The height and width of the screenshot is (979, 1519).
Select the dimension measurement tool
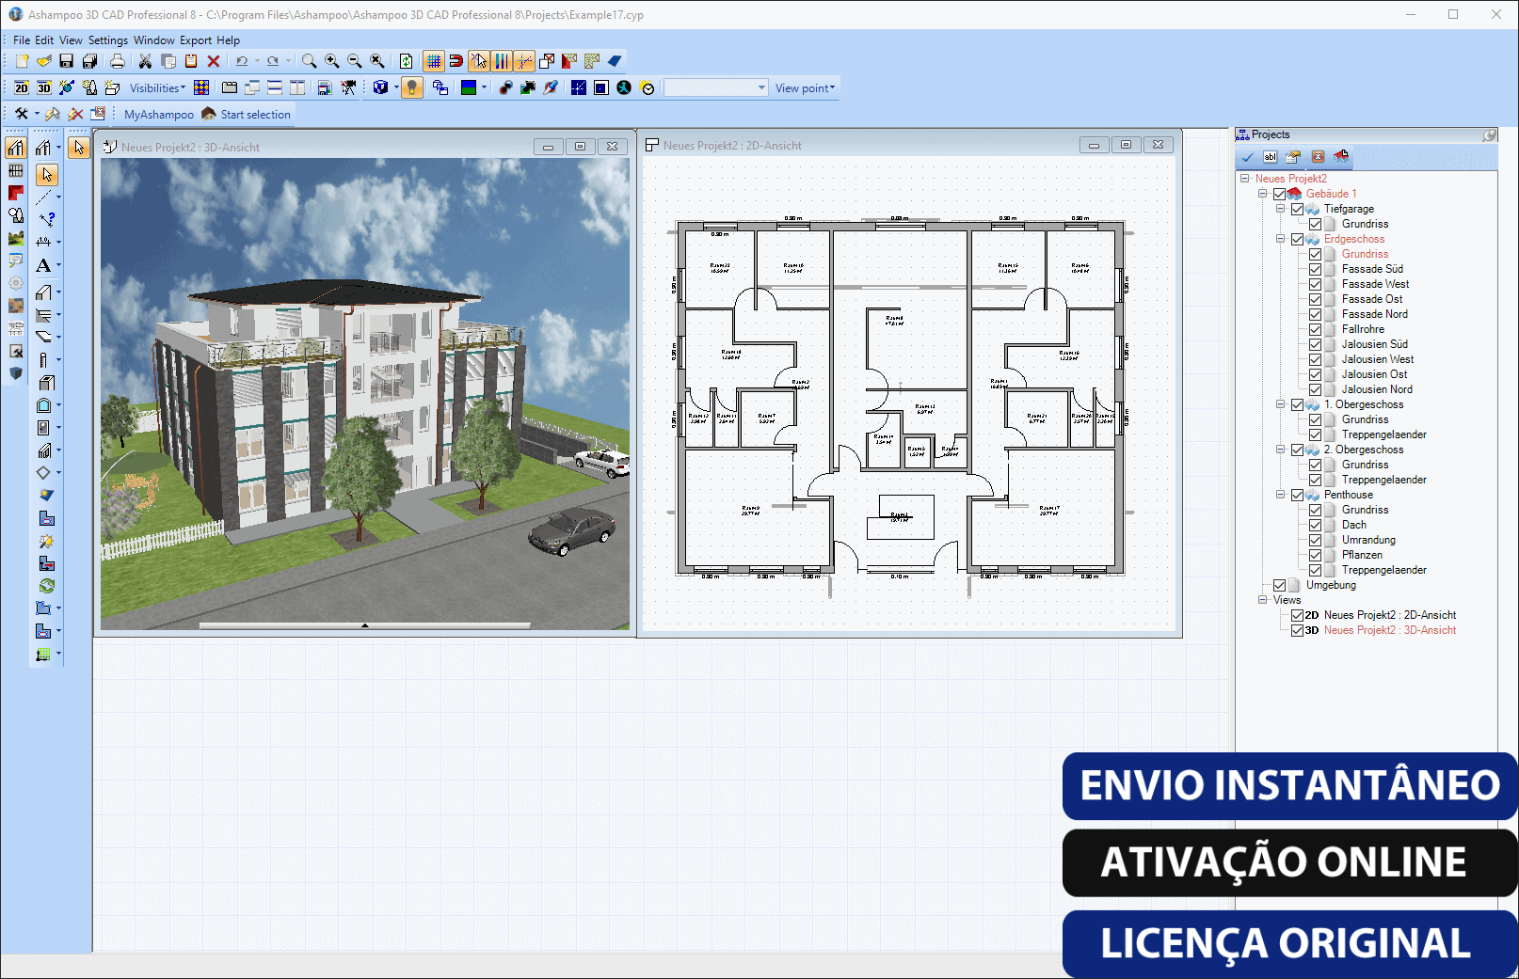43,243
